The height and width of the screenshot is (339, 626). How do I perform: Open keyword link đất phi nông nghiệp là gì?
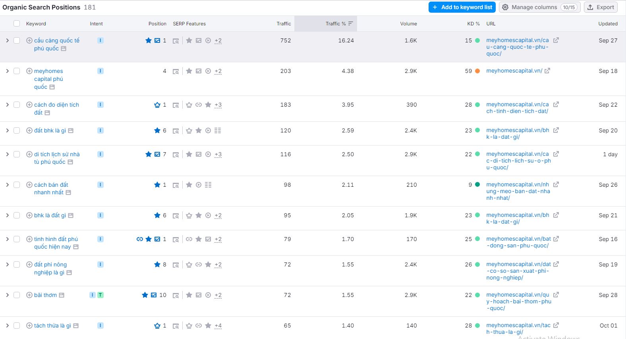50,268
